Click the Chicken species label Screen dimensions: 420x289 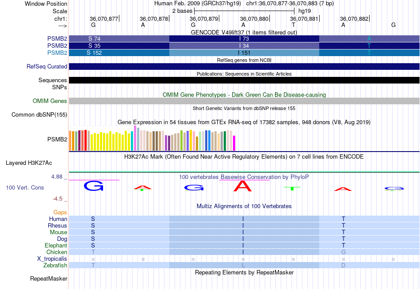point(57,252)
